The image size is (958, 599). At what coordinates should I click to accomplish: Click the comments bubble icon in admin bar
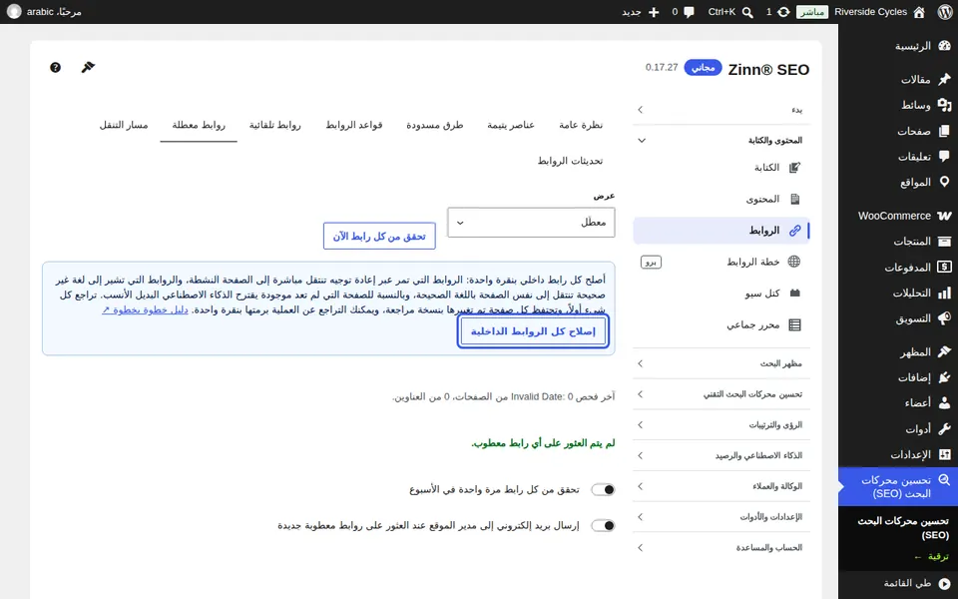click(x=690, y=12)
